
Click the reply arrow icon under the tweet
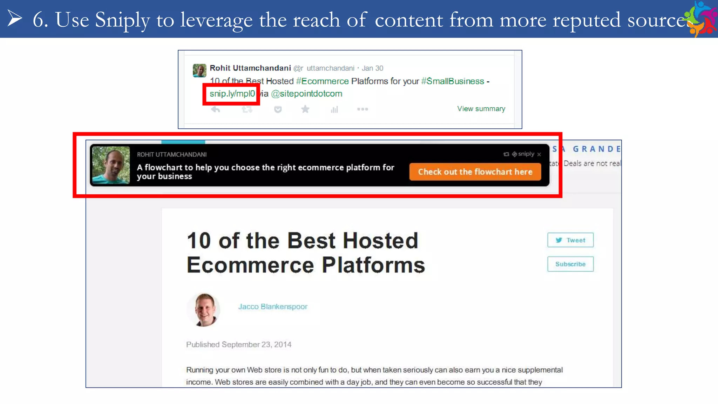[216, 109]
